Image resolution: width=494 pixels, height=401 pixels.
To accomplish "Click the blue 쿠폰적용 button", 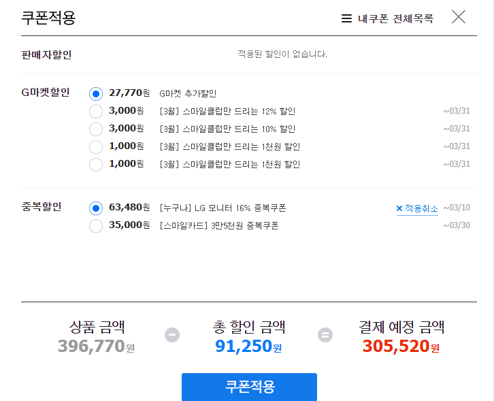I will click(x=249, y=387).
